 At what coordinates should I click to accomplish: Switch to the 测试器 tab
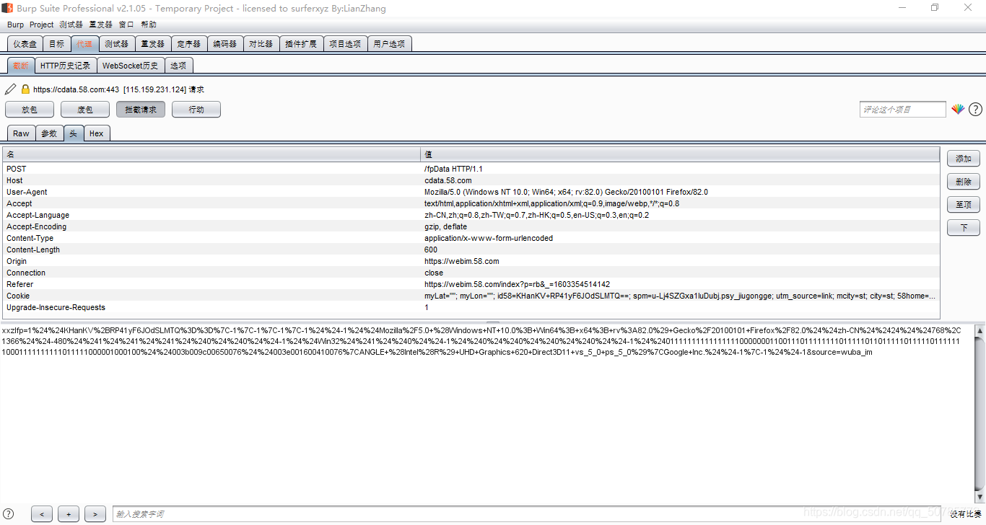pyautogui.click(x=116, y=44)
